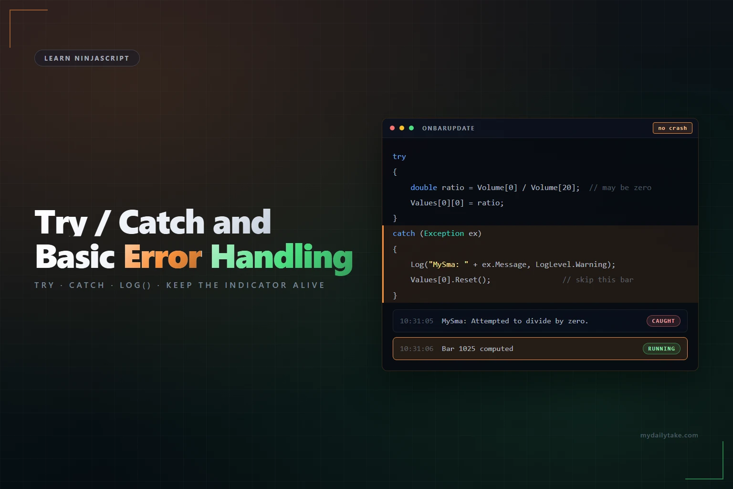Click the 'Bar 1025 computed' log message

tap(477, 349)
